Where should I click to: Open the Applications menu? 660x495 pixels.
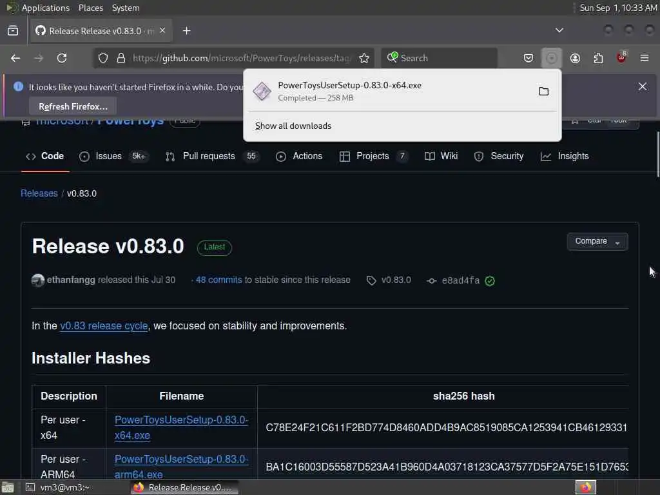46,8
